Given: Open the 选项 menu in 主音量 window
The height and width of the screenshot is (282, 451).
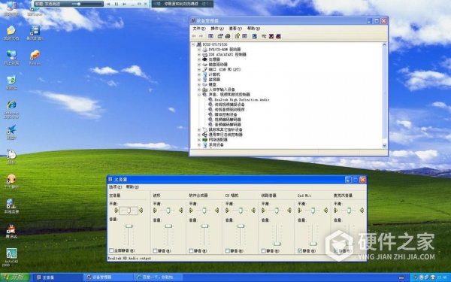Looking at the screenshot, I should point(115,187).
